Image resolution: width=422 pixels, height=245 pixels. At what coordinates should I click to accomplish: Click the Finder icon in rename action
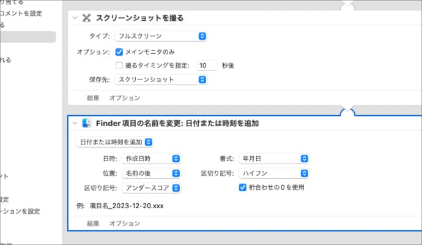point(86,123)
